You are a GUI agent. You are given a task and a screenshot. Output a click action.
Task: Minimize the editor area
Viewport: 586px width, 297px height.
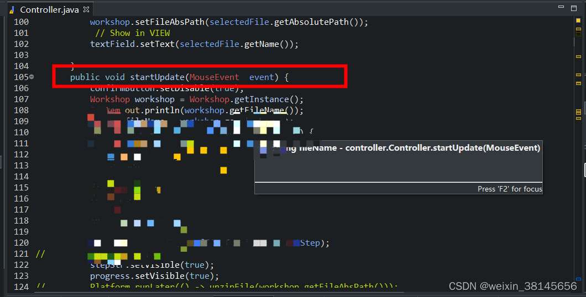point(561,7)
